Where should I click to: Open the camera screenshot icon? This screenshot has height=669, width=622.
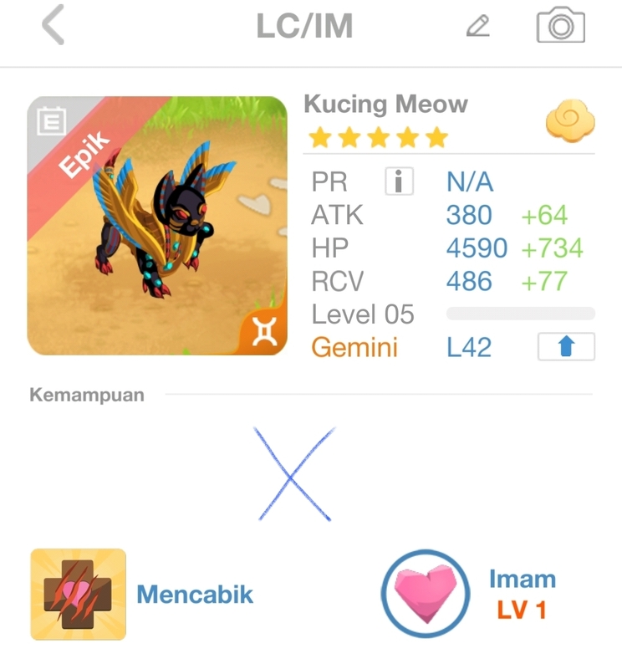[x=561, y=25]
